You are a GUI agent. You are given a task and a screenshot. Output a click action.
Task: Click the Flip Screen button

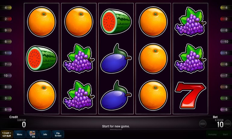58,134
